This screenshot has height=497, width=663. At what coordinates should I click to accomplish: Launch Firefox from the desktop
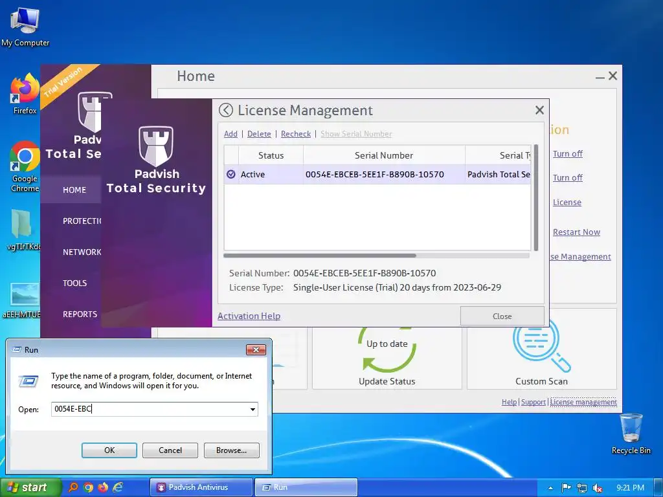[25, 94]
